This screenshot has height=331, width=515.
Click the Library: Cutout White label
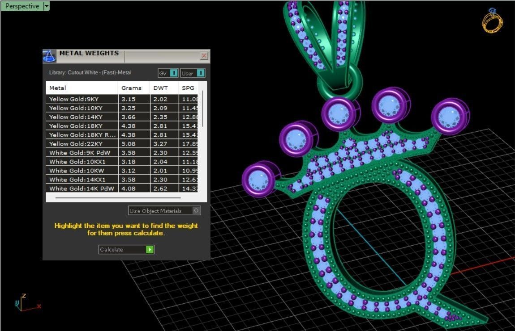[90, 72]
